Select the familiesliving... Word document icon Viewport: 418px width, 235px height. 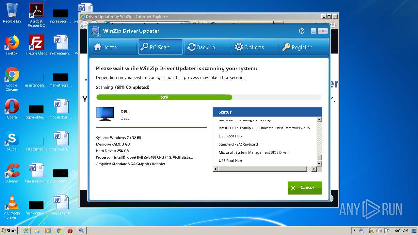(36, 173)
